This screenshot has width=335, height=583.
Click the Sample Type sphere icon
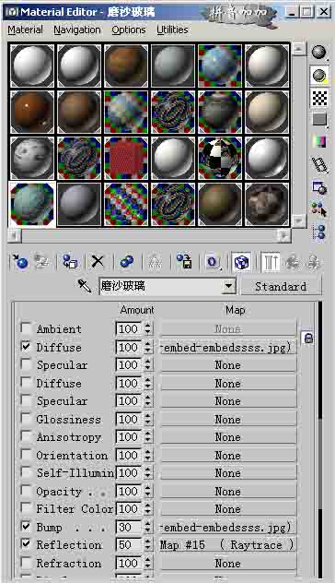318,53
